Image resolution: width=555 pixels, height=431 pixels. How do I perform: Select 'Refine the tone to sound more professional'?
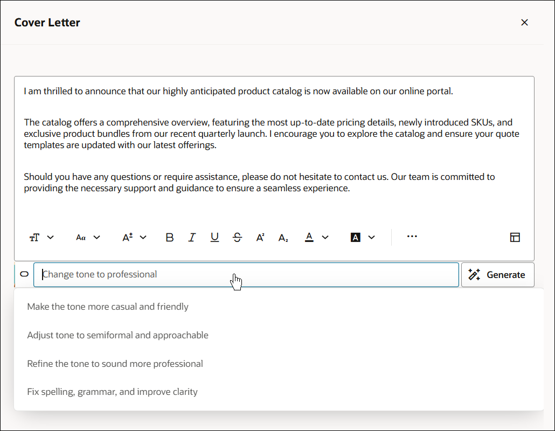(x=115, y=364)
